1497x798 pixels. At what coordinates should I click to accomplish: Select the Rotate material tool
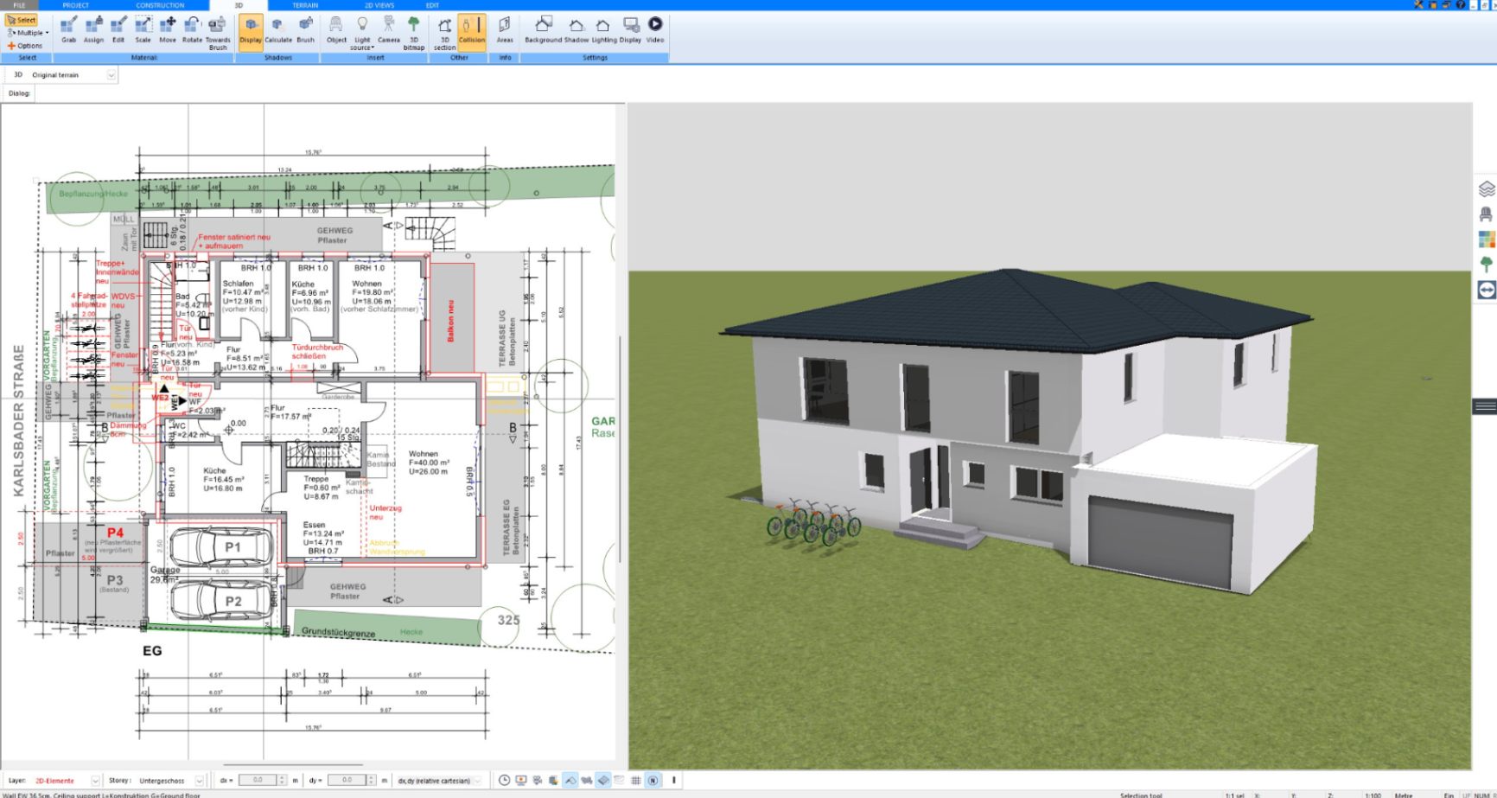192,29
